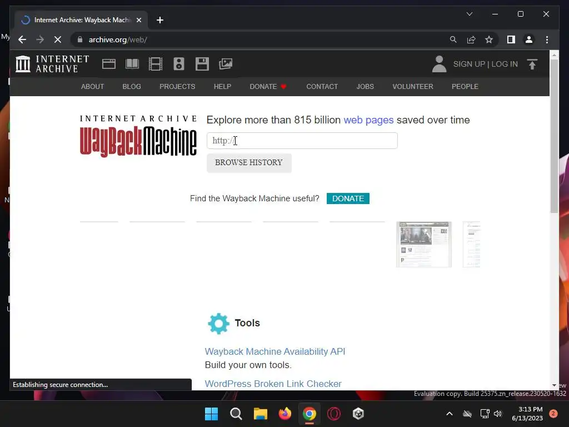Click the zoom magnifier in address bar
Image resolution: width=569 pixels, height=427 pixels.
(453, 39)
